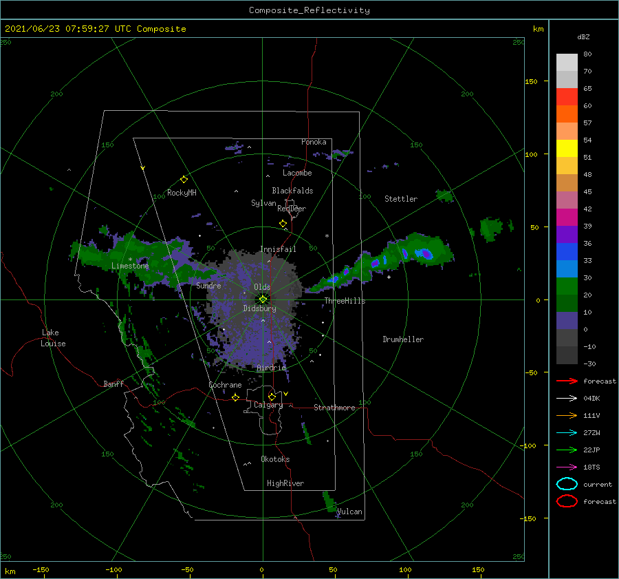This screenshot has height=579, width=619.
Task: Click white plus marker northeast of ThreeHills
Action: click(x=389, y=277)
